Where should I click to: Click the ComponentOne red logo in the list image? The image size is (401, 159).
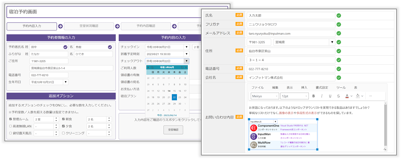pyautogui.click(x=254, y=128)
